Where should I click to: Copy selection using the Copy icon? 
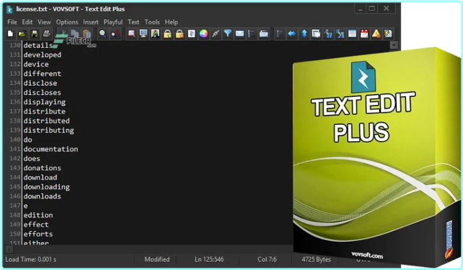[x=75, y=34]
